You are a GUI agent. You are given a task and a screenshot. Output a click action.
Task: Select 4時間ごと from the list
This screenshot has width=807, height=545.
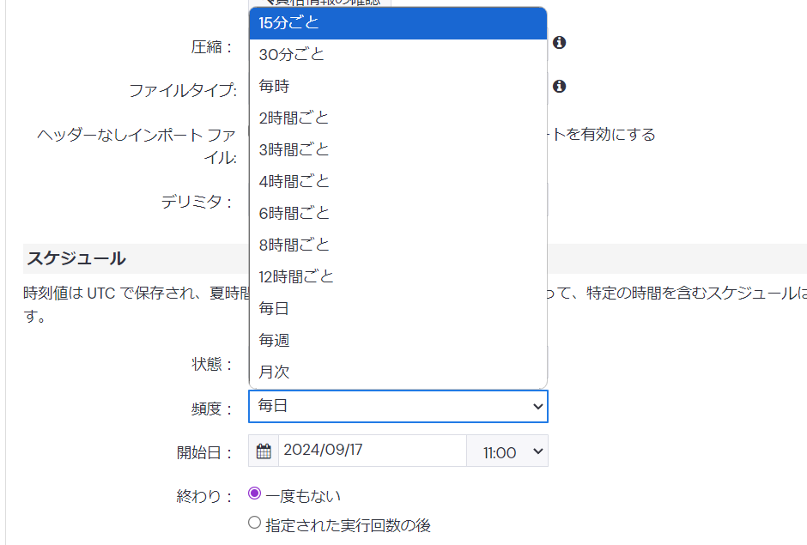click(x=397, y=182)
